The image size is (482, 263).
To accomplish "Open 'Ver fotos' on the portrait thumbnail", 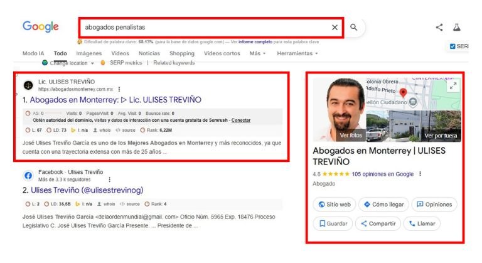I will tap(351, 136).
